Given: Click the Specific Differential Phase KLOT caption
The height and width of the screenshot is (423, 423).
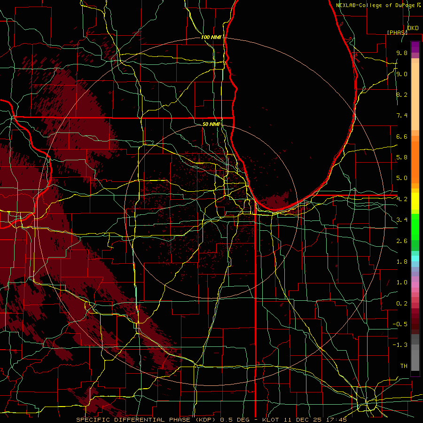Looking at the screenshot, I should point(211,420).
